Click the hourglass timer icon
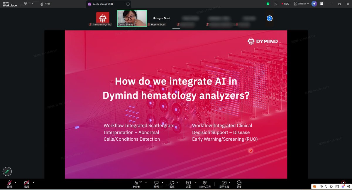Screen dimensions: 352x190 pyautogui.click(x=295, y=4)
